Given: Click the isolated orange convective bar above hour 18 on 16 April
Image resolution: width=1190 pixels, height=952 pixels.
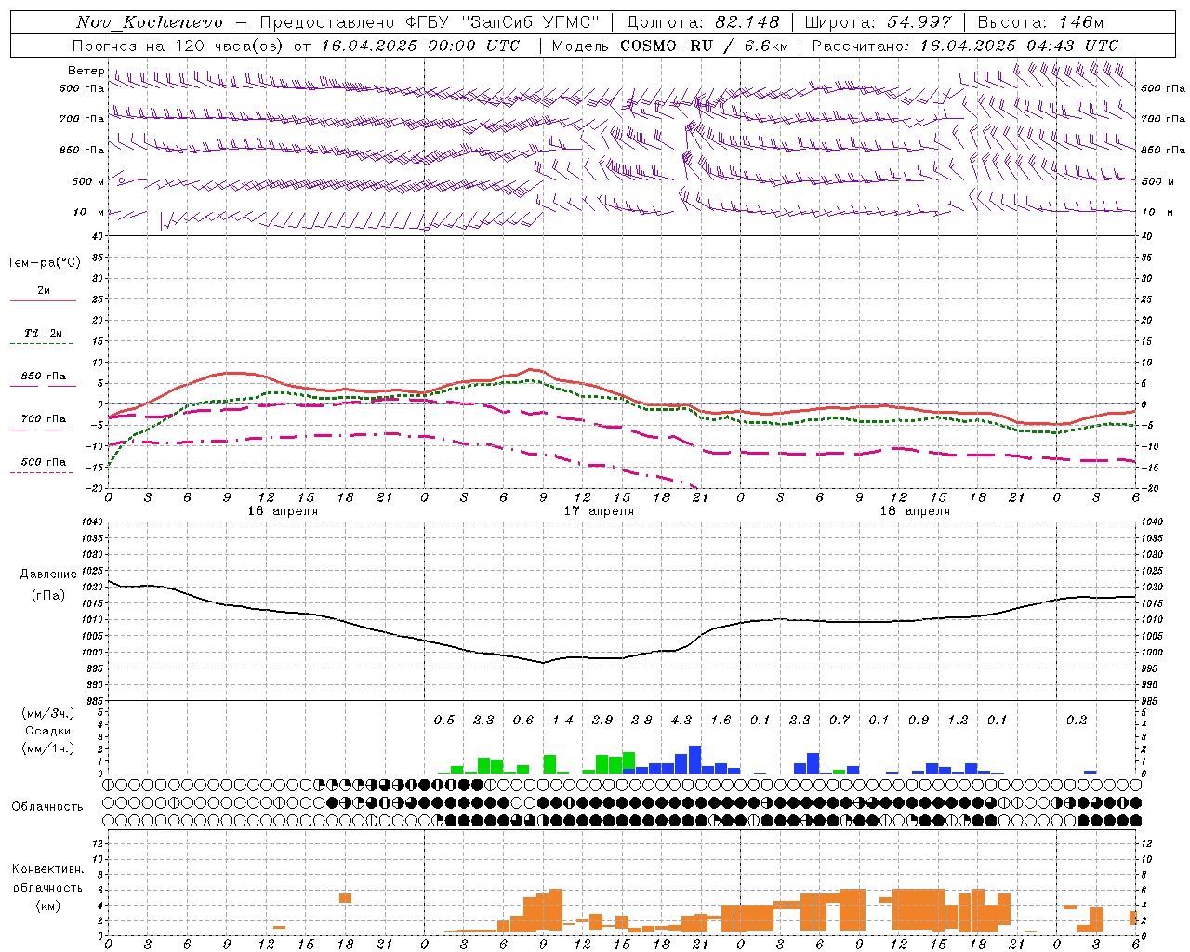Looking at the screenshot, I should (345, 898).
